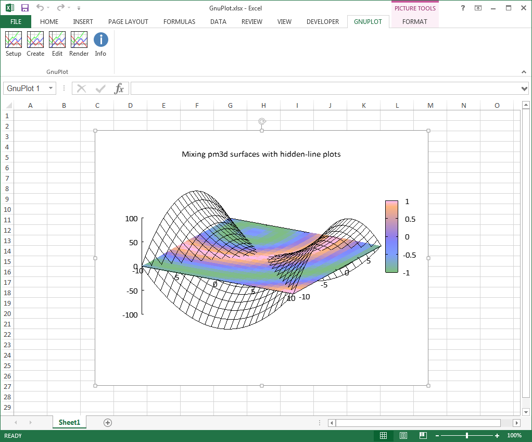Click READY status bar text
This screenshot has height=442, width=532.
pyautogui.click(x=13, y=436)
